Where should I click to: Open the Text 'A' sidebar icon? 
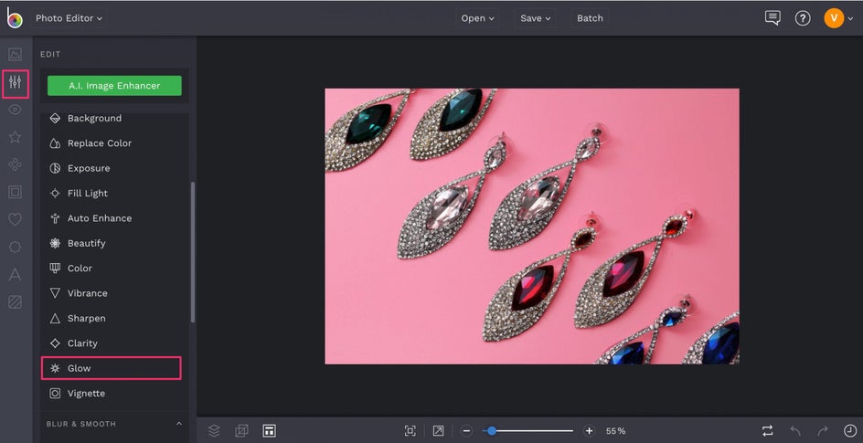(x=15, y=275)
